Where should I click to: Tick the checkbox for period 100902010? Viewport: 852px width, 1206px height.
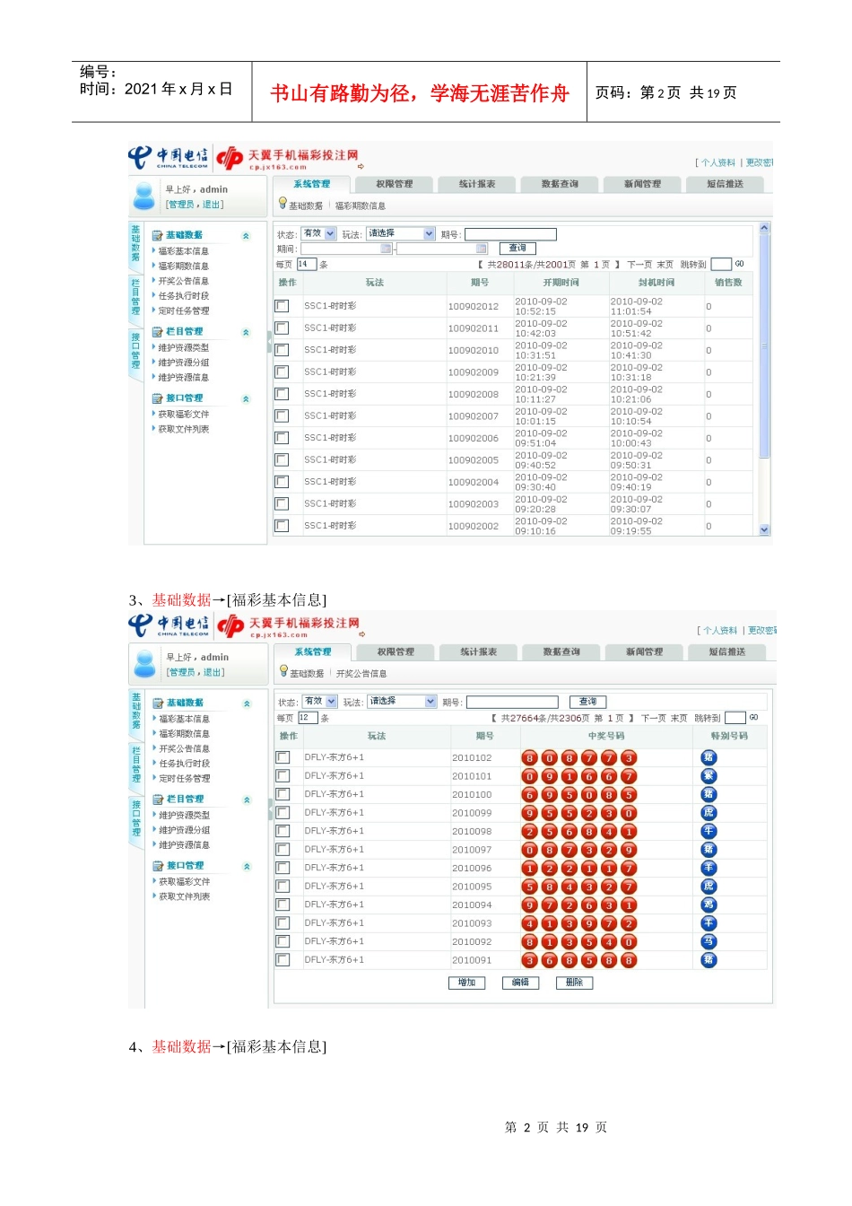pyautogui.click(x=282, y=350)
